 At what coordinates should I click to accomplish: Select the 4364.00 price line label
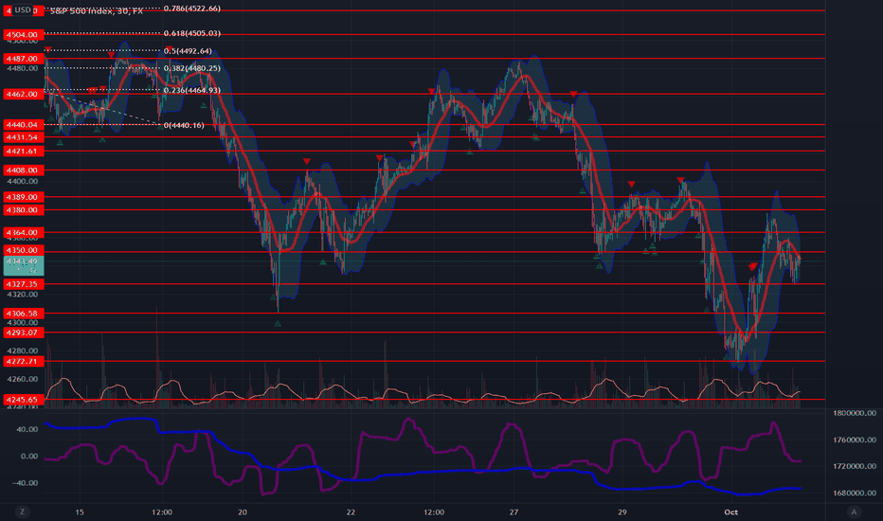tap(23, 232)
